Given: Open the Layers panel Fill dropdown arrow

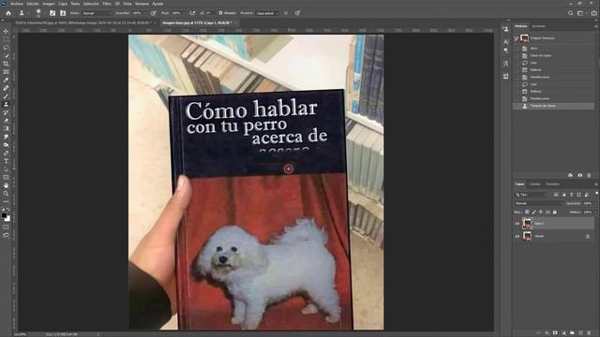Looking at the screenshot, I should [x=595, y=212].
